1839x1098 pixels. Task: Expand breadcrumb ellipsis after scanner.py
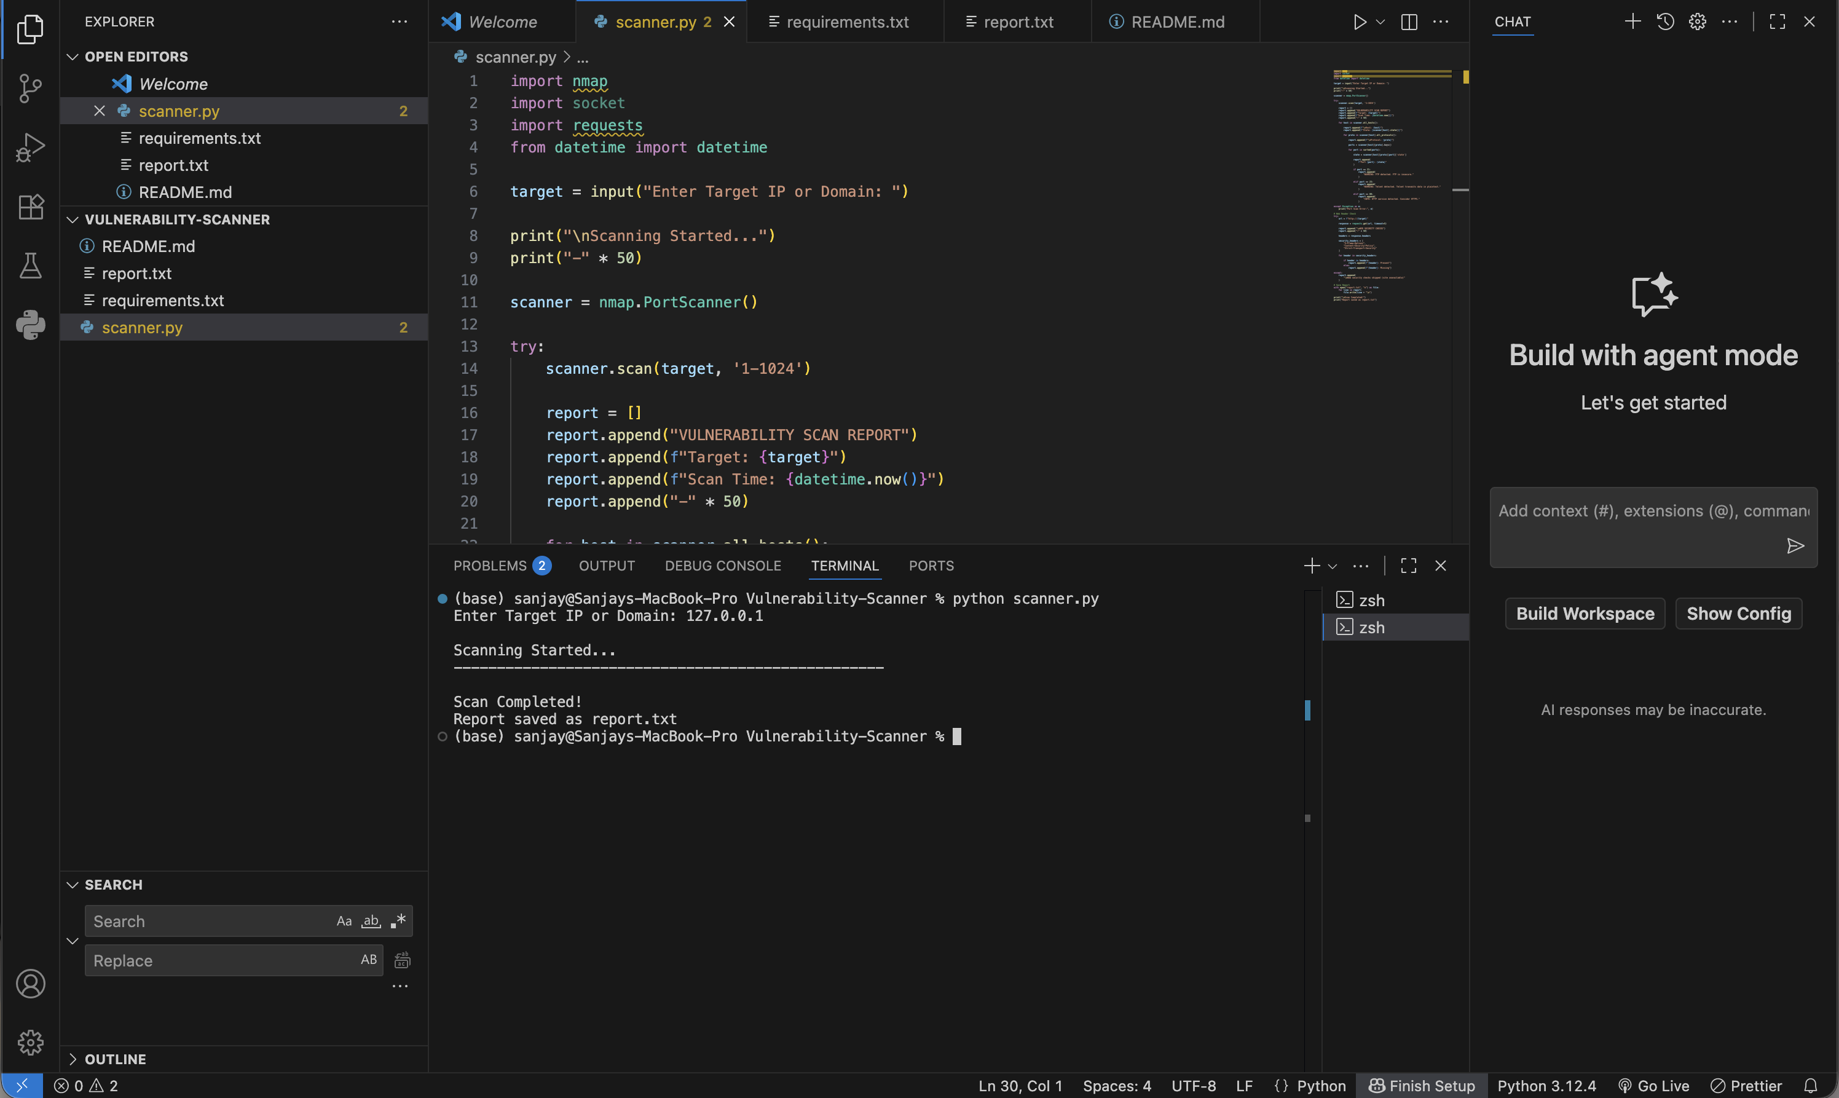[x=583, y=57]
